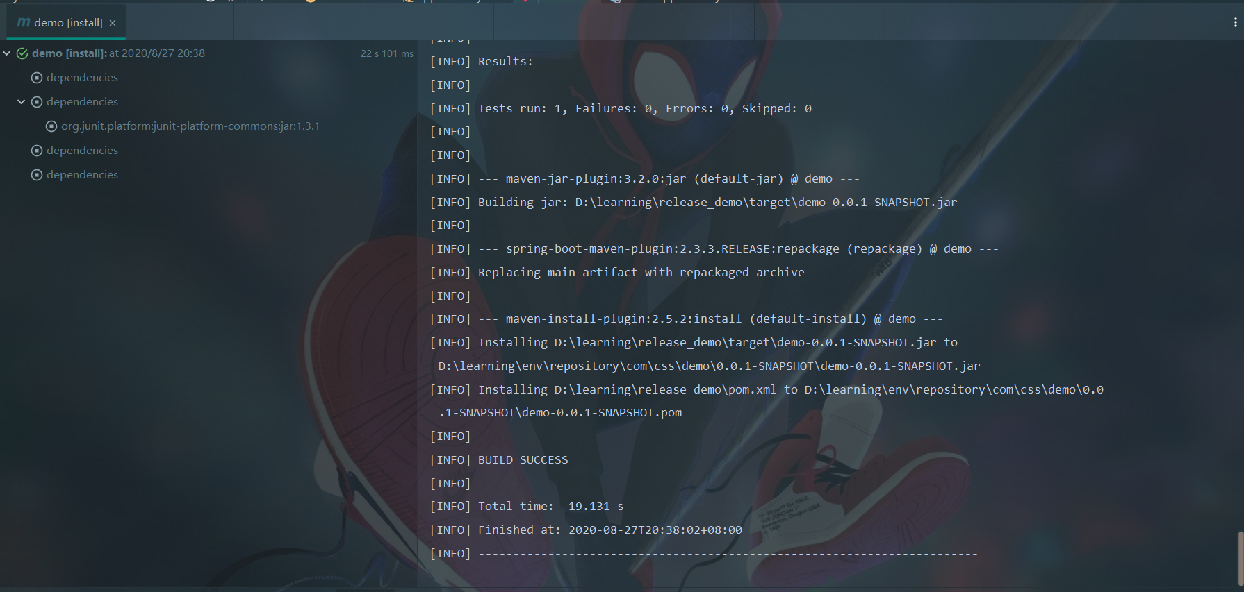Switch to the demo [install] run tab
Screen dimensions: 1244x592
click(x=67, y=23)
